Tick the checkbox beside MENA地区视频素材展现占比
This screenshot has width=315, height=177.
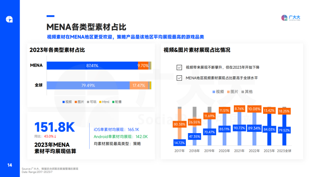[179, 78]
